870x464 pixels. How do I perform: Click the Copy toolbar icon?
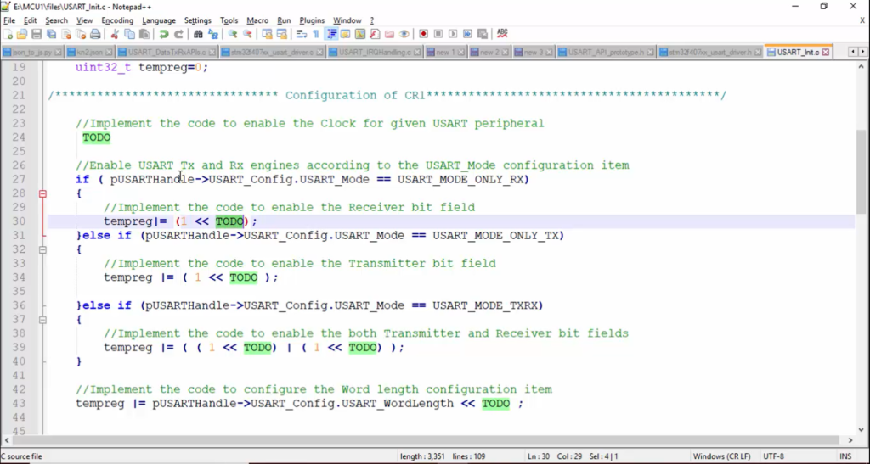coord(130,34)
